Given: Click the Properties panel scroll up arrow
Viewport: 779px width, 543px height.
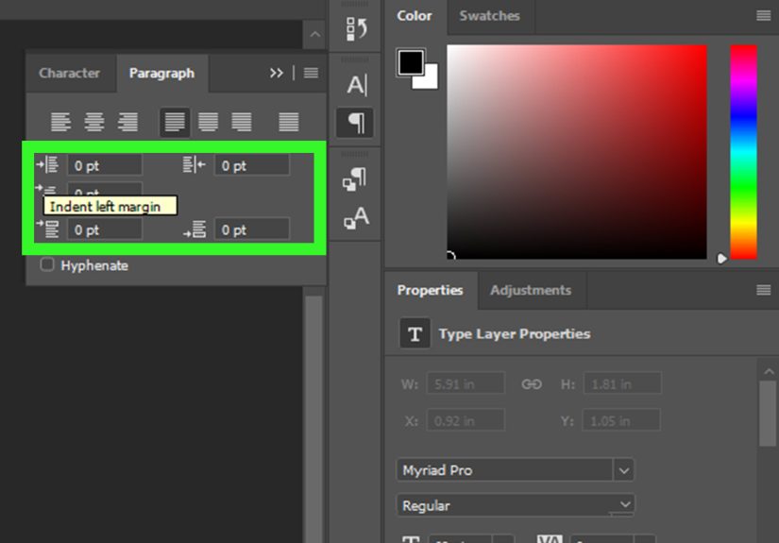Looking at the screenshot, I should (769, 372).
